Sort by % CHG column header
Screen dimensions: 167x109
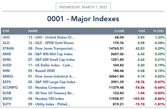coord(158,31)
